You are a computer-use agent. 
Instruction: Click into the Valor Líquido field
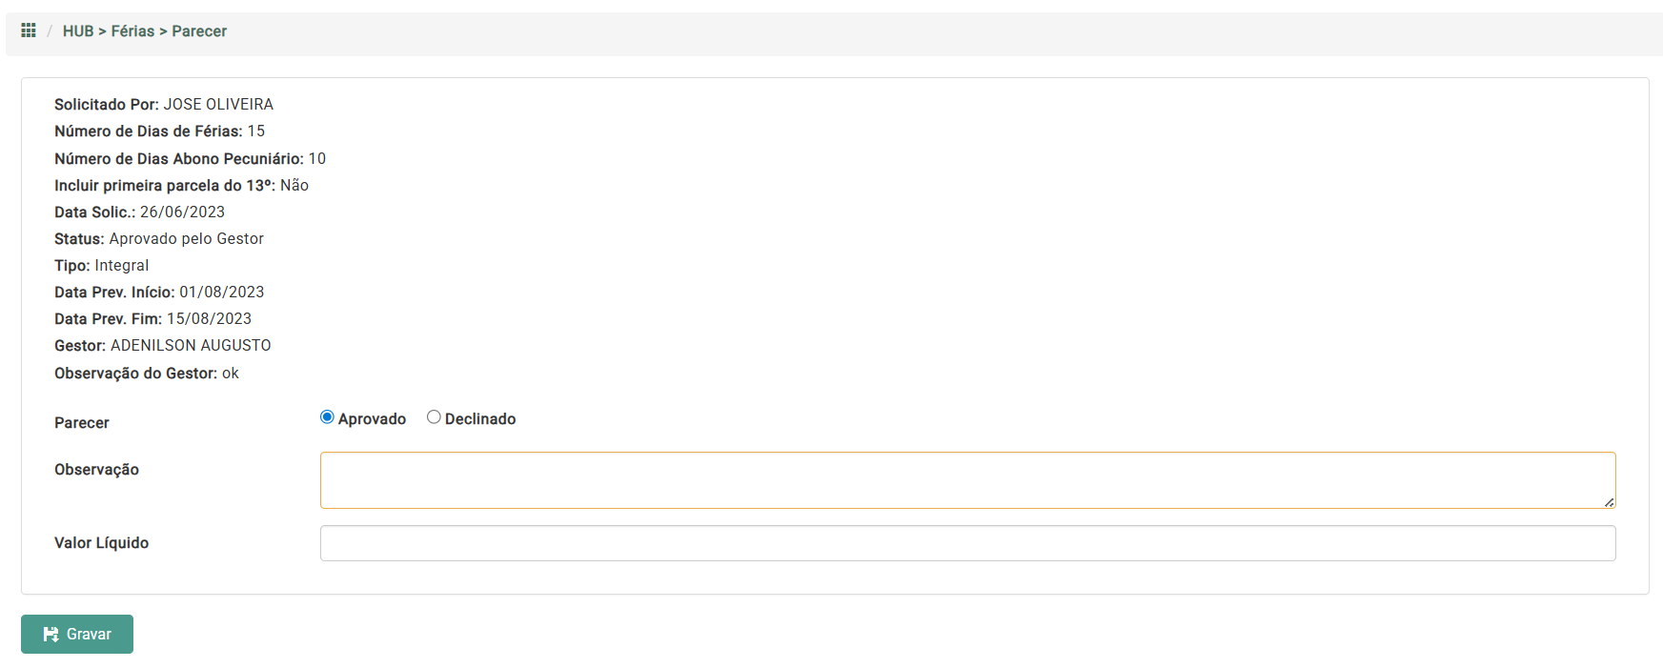966,543
